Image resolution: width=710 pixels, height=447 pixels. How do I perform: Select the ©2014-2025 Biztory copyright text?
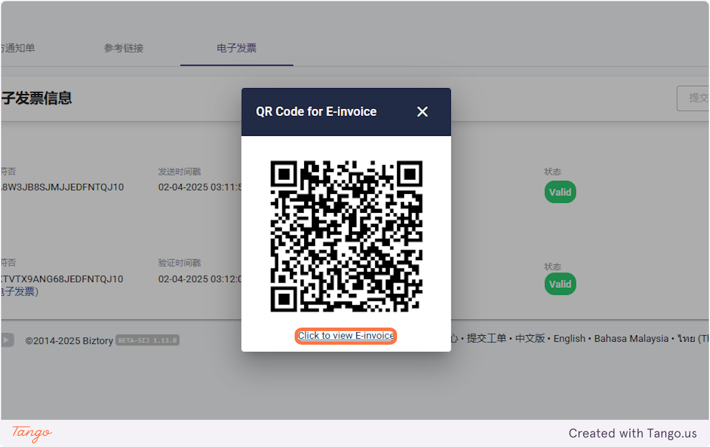point(69,341)
